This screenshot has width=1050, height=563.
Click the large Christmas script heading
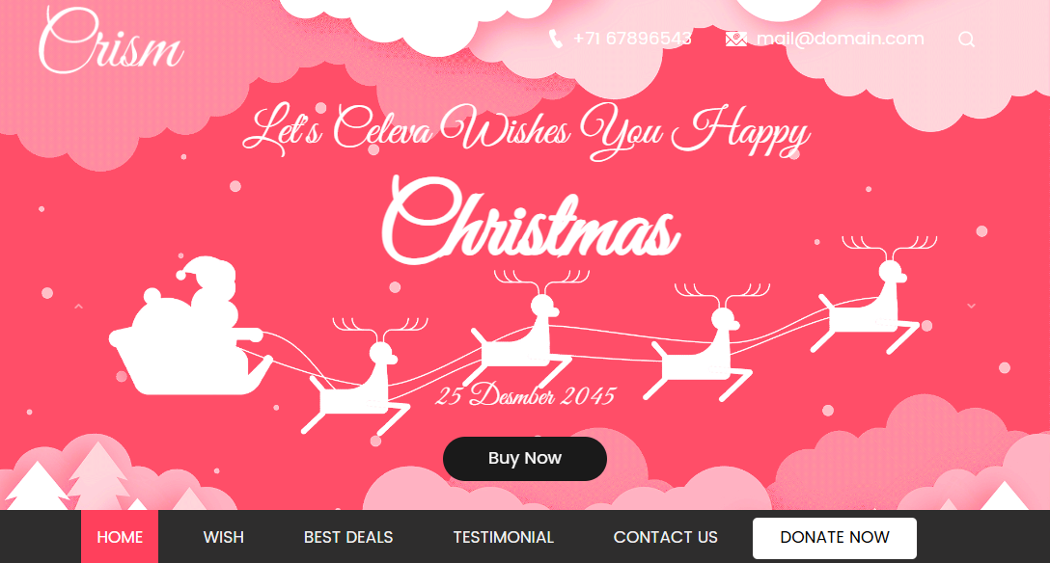(531, 221)
